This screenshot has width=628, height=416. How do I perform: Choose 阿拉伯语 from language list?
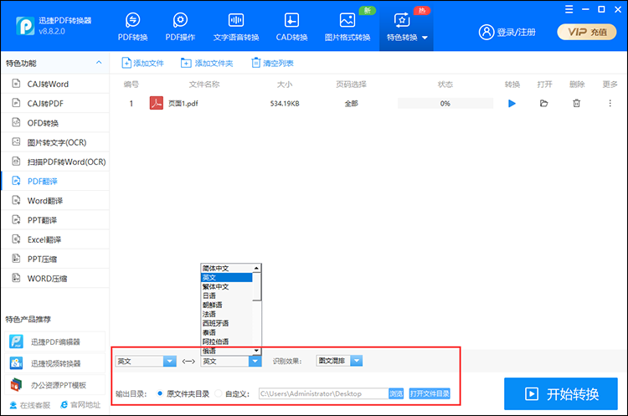click(x=227, y=342)
